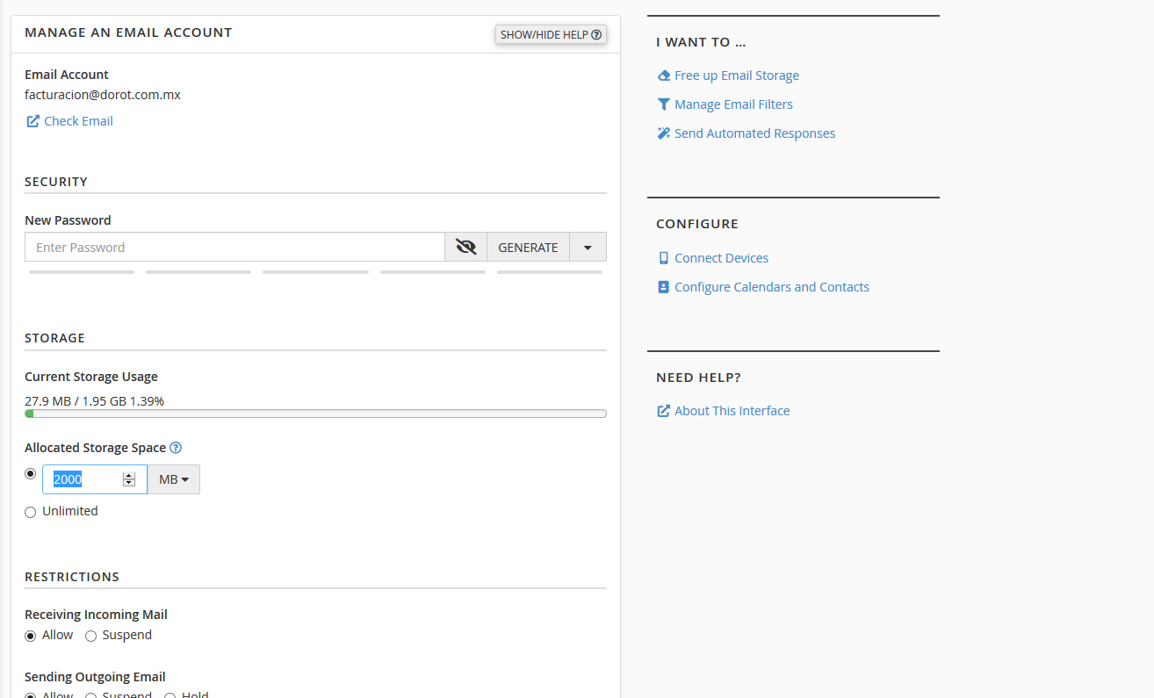Click the Current Storage Usage progress bar

tap(315, 414)
